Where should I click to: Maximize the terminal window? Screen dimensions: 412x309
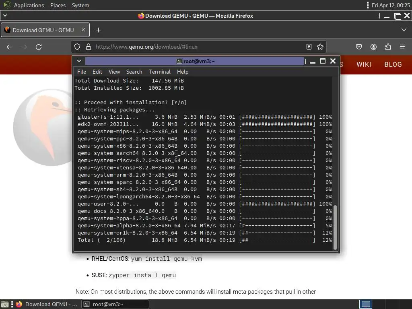323,61
